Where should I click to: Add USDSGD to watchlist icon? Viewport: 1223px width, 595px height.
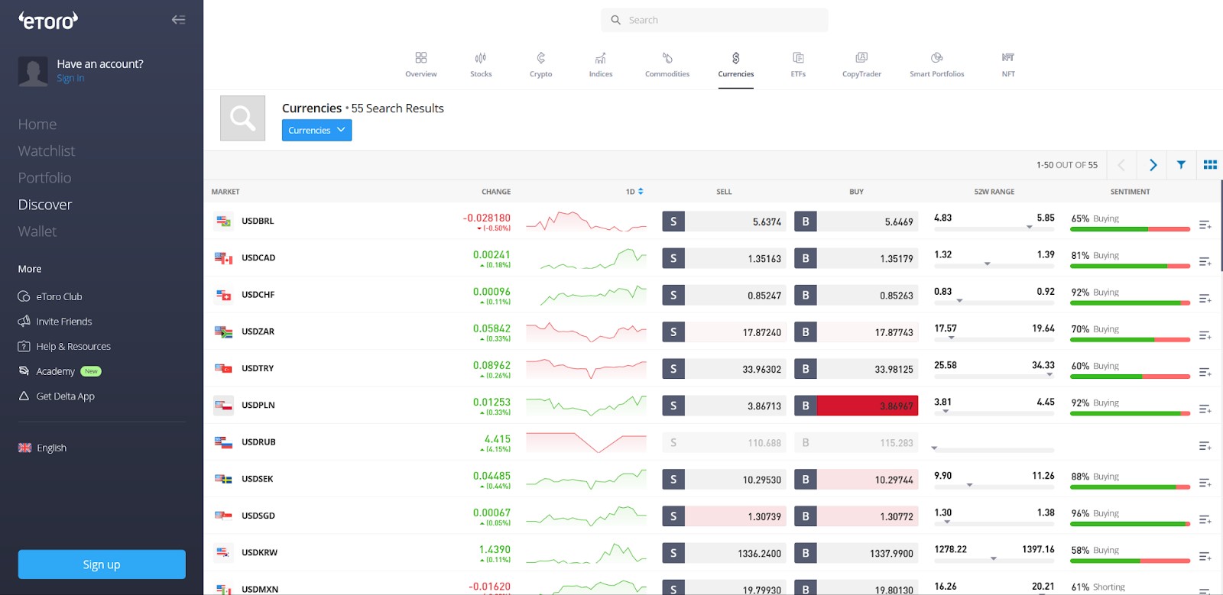pyautogui.click(x=1205, y=519)
